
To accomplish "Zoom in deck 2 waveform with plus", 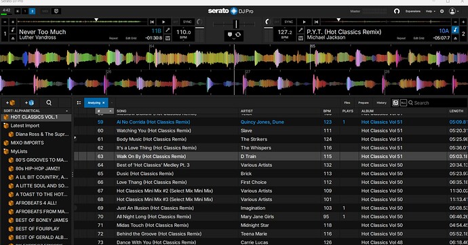I will [463, 22].
